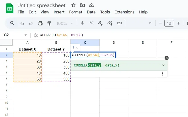The image size is (188, 117).
Task: Close the formula suggestion popup
Action: tap(167, 58)
